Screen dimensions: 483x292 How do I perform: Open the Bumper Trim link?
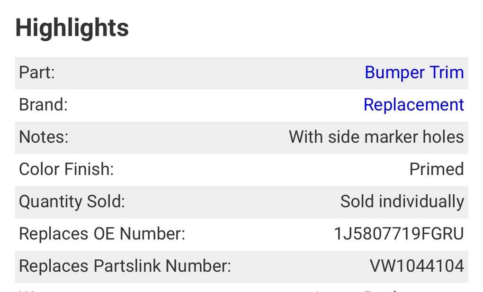(x=414, y=73)
